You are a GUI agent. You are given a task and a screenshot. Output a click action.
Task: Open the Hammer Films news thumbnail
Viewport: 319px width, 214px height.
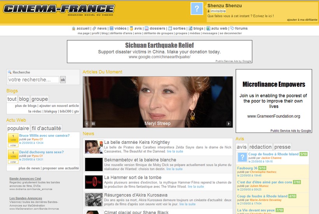pyautogui.click(x=94, y=182)
